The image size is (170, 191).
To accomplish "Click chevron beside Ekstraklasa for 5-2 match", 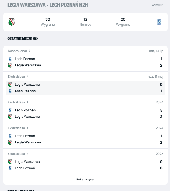I will tap(27, 102).
